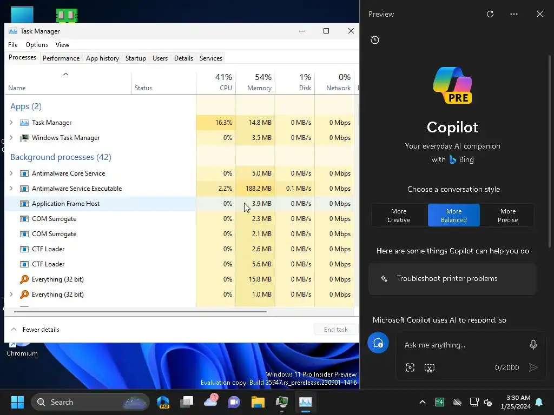The height and width of the screenshot is (415, 554).
Task: Open the File menu in Task Manager
Action: point(13,45)
